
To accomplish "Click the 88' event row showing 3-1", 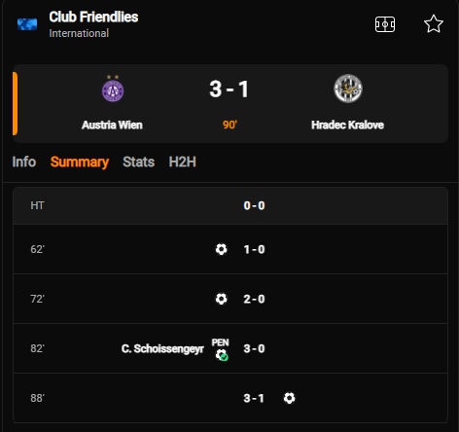I will pyautogui.click(x=230, y=398).
